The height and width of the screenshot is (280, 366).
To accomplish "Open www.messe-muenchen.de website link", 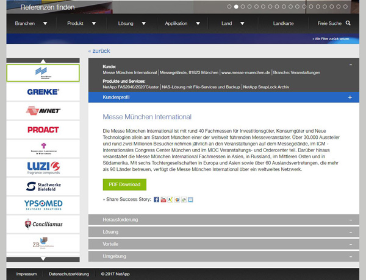I will coord(246,72).
